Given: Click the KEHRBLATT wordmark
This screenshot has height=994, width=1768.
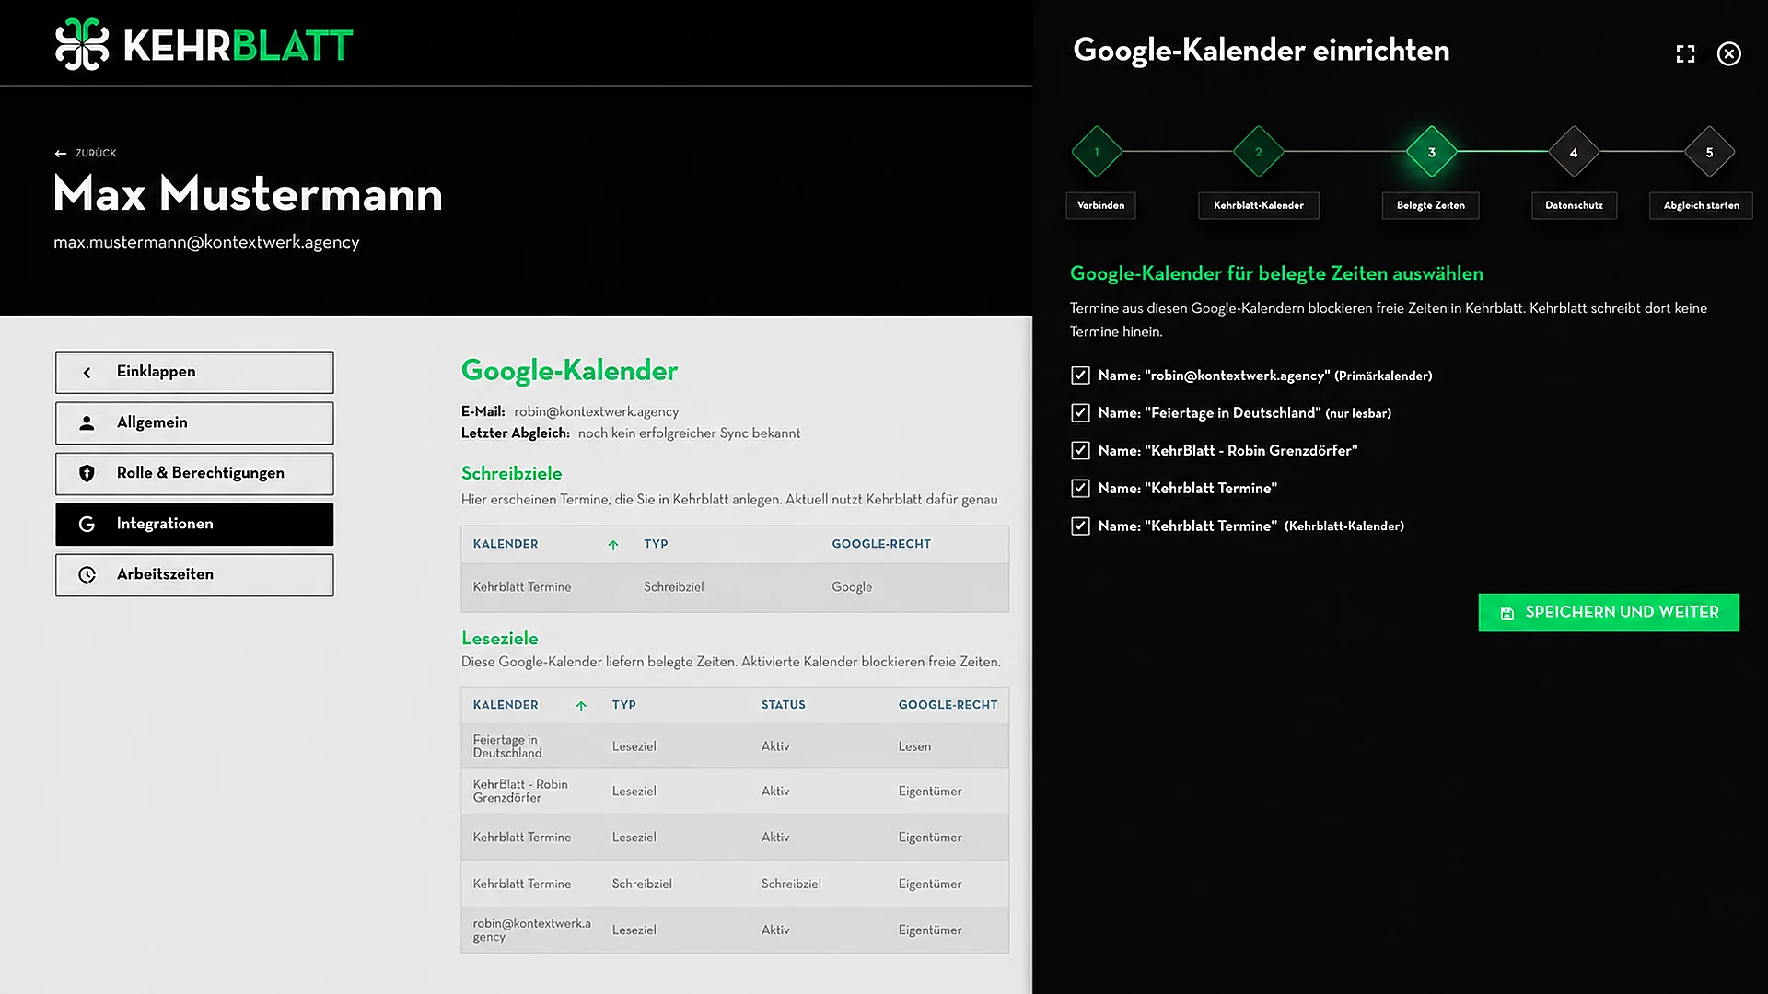Looking at the screenshot, I should 238,45.
